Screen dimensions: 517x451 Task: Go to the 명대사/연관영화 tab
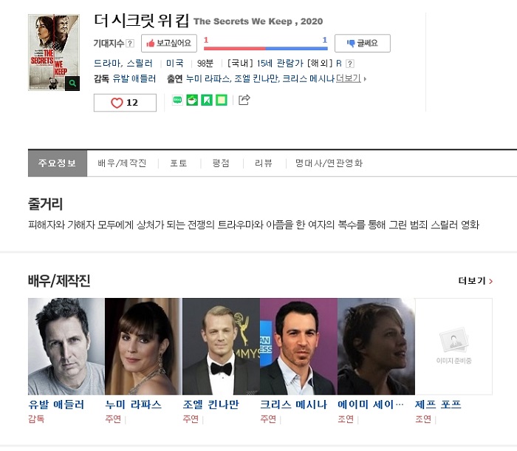click(x=329, y=163)
